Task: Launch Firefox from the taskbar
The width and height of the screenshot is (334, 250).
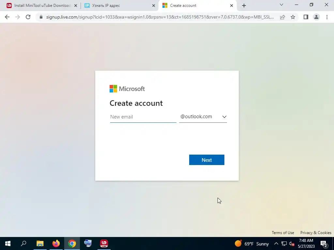Action: pos(56,243)
